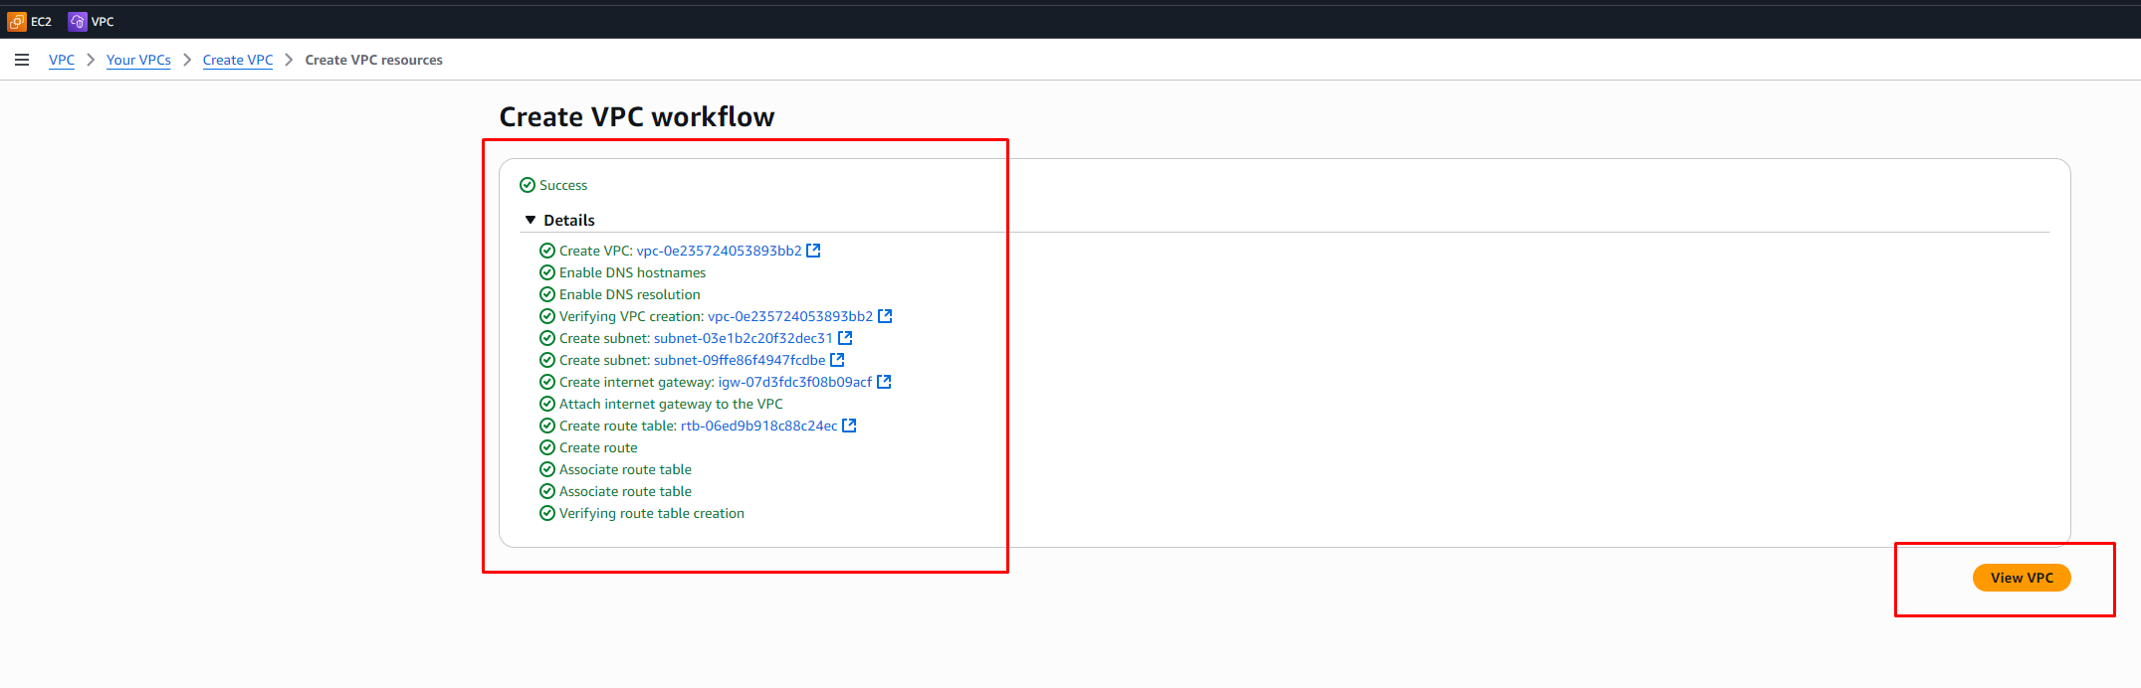Image resolution: width=2141 pixels, height=688 pixels.
Task: Open external link icon beside Create VPC id
Action: coord(813,251)
